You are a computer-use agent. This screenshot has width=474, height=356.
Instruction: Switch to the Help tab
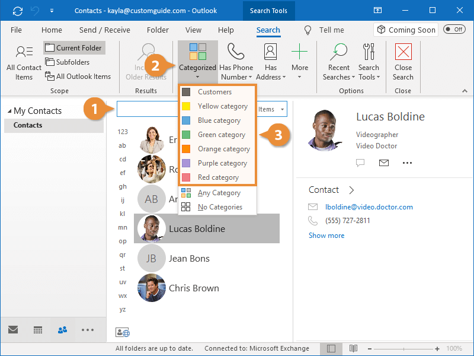click(x=226, y=30)
